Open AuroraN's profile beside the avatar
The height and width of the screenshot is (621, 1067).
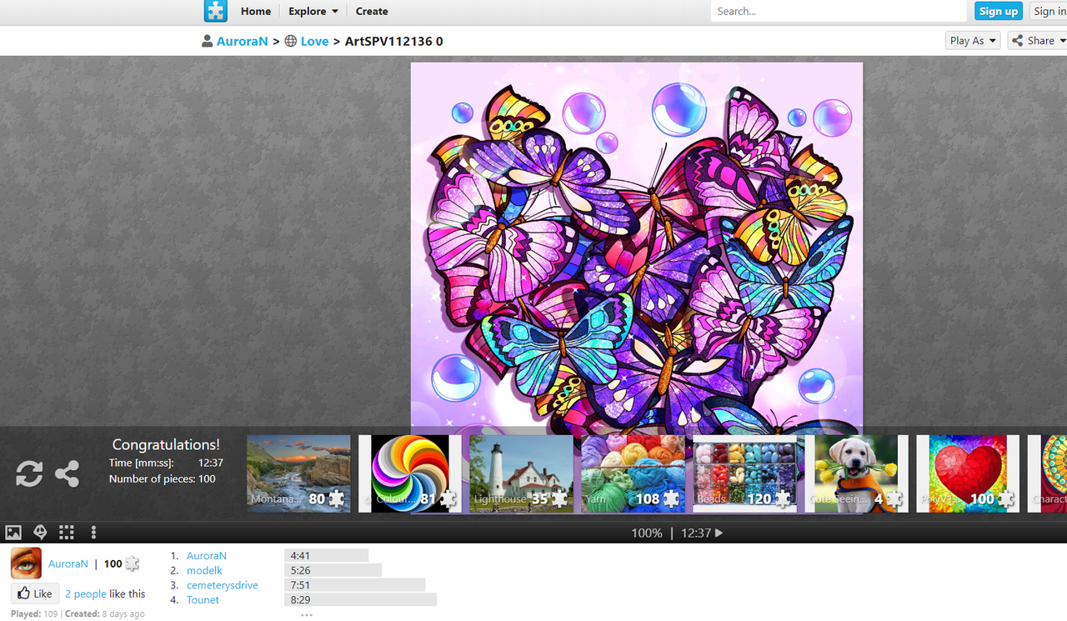(x=68, y=563)
